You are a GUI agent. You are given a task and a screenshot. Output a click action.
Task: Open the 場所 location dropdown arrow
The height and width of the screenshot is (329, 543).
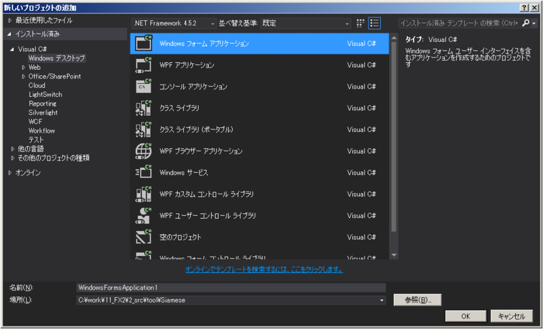tap(381, 301)
